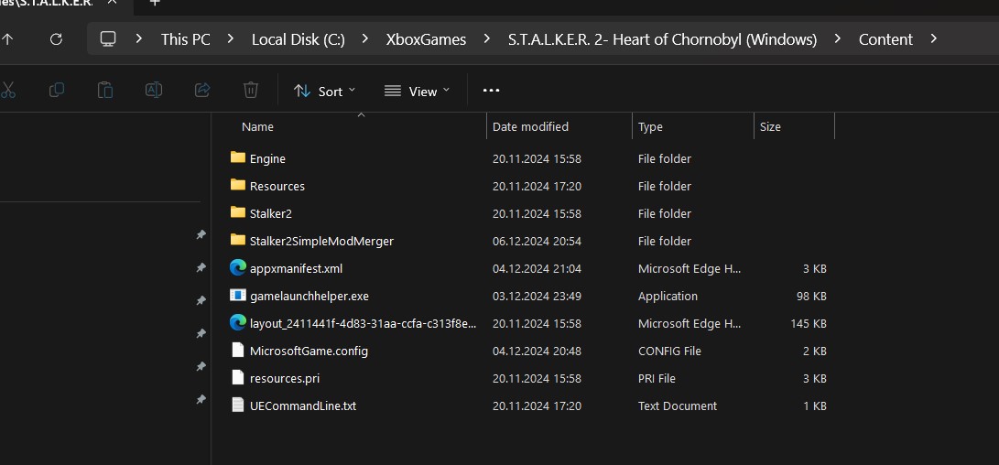The width and height of the screenshot is (999, 465).
Task: Click the gamelaunchhelper.exe application icon
Action: coord(238,296)
